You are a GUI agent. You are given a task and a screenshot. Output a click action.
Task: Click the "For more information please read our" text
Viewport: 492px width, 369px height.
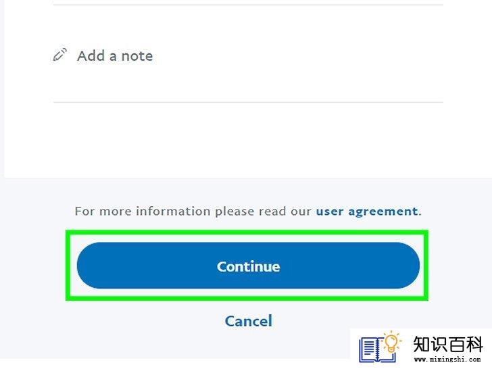coord(193,212)
